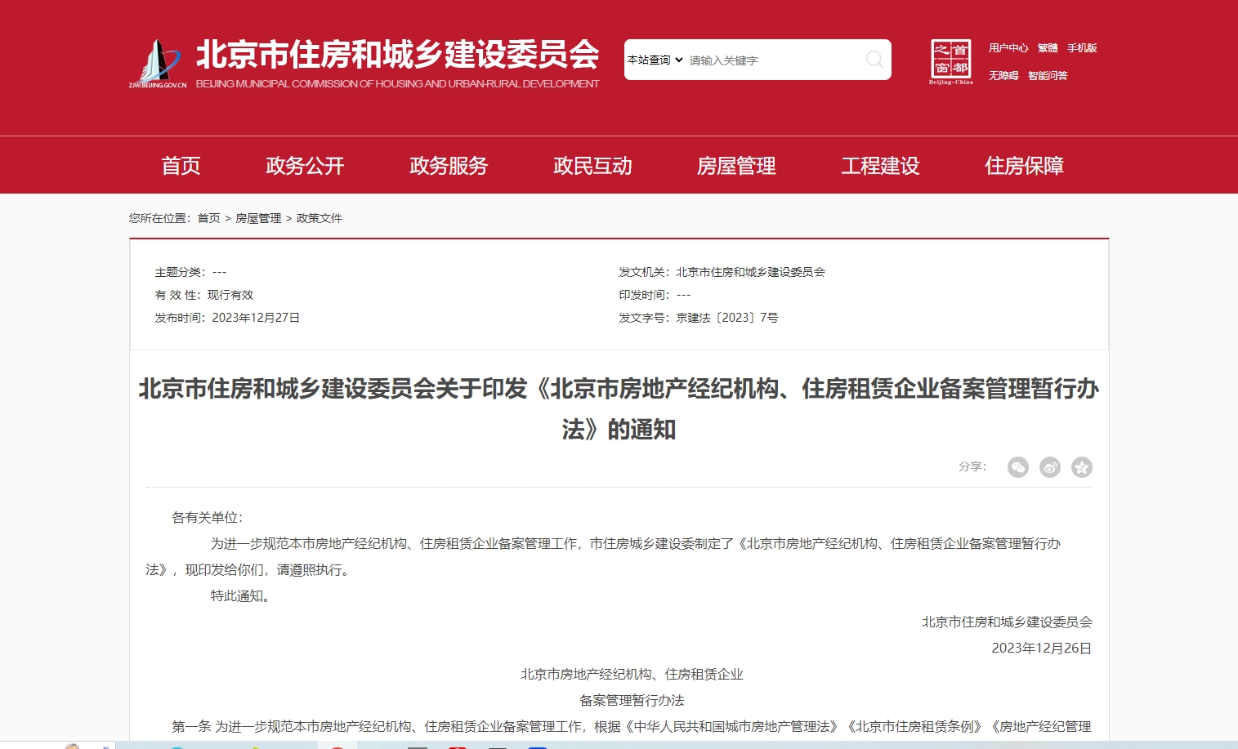
Task: Switch to traditional Chinese with 繁體
Action: tap(1048, 48)
